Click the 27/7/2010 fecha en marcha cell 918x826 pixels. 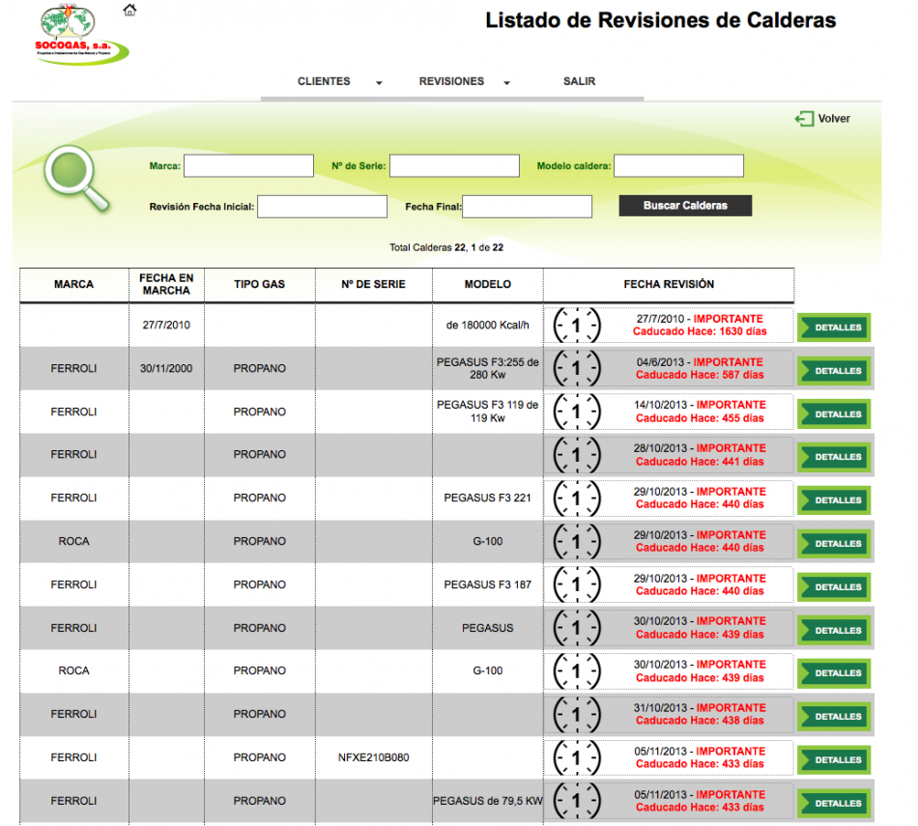pyautogui.click(x=166, y=325)
